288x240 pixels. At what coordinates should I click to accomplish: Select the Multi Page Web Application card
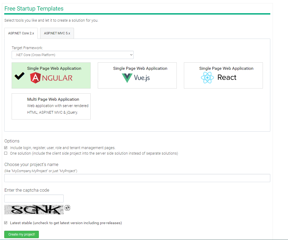tap(51, 106)
